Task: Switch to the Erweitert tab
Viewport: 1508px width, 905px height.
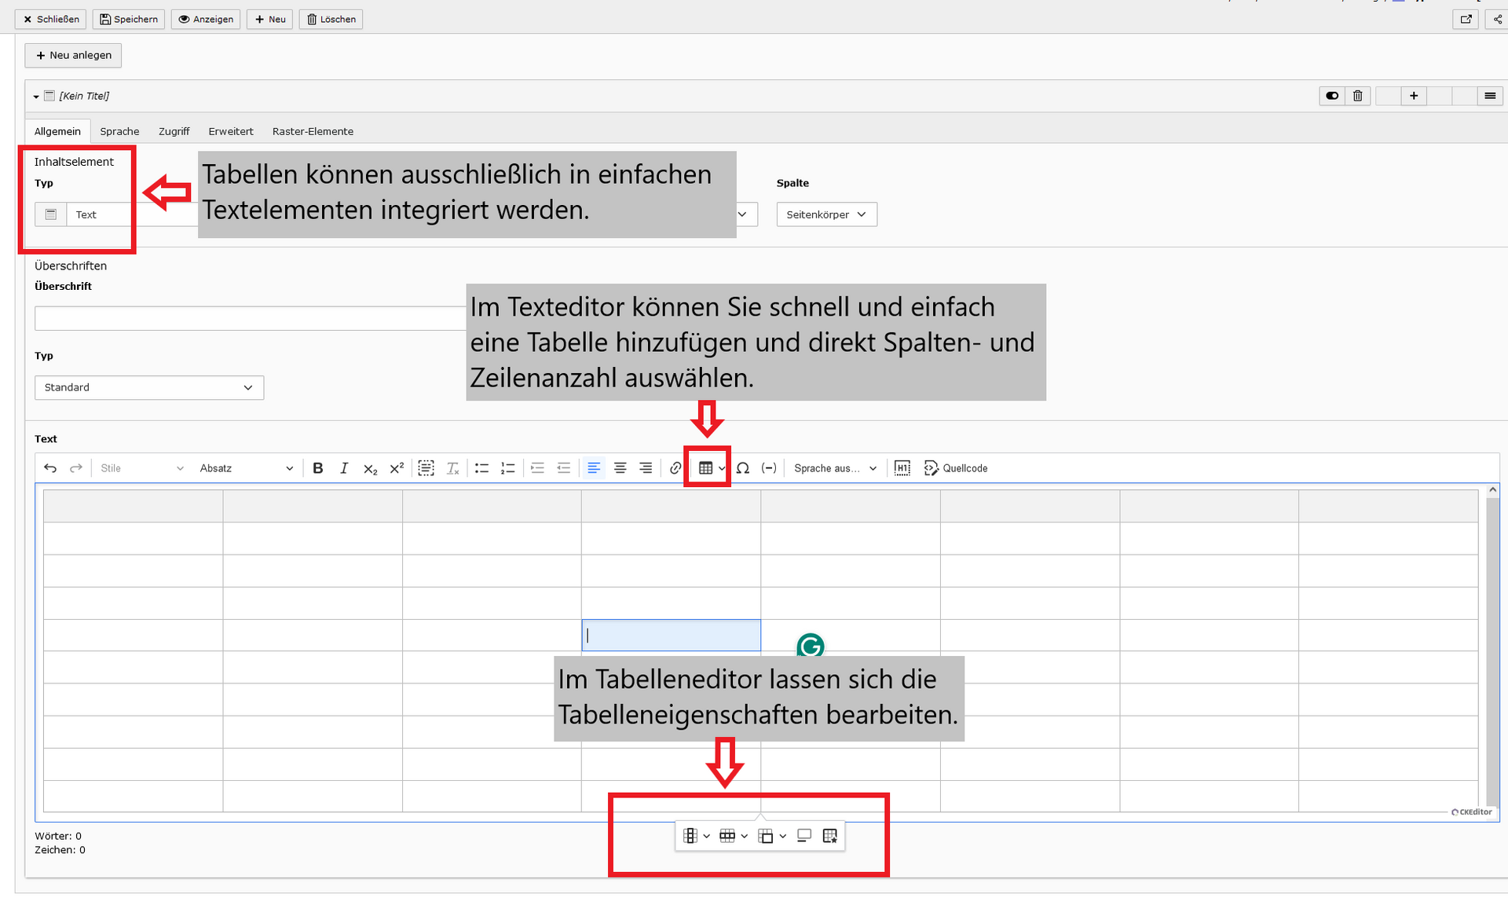Action: click(231, 131)
